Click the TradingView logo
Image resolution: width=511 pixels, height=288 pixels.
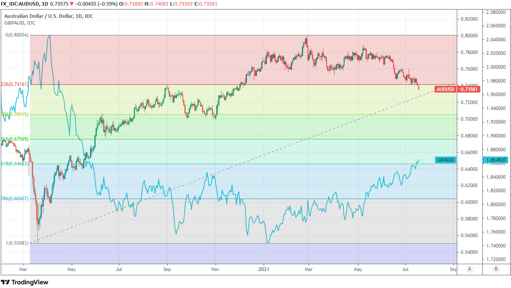(25, 282)
